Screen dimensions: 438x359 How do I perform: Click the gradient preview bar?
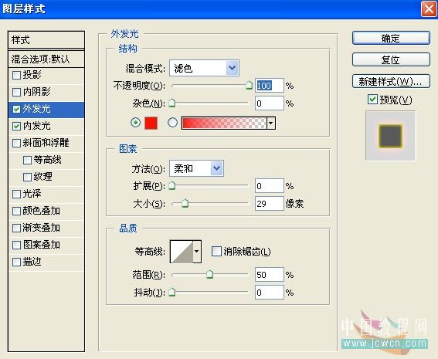click(x=224, y=123)
